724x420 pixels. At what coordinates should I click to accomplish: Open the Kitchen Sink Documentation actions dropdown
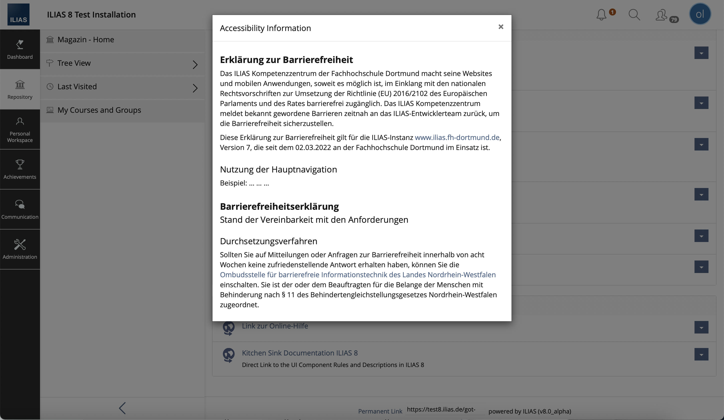701,354
